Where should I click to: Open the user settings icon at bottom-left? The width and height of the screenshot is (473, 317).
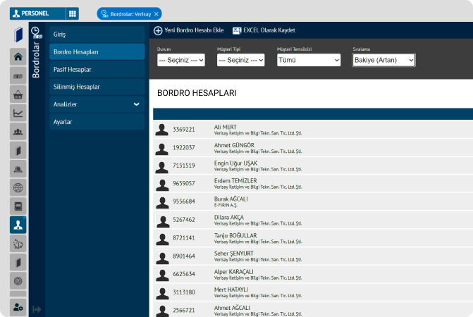tap(18, 307)
